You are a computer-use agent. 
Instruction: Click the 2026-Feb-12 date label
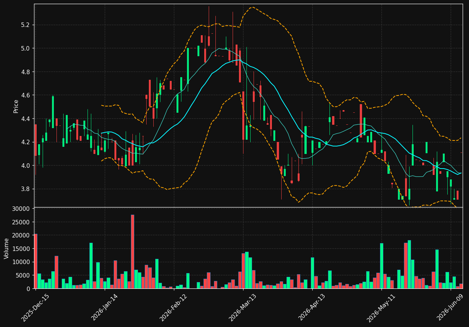[x=174, y=308]
